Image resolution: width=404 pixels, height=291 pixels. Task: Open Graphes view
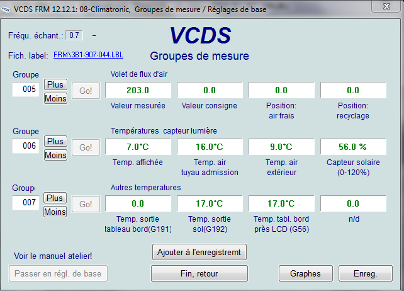coord(305,273)
